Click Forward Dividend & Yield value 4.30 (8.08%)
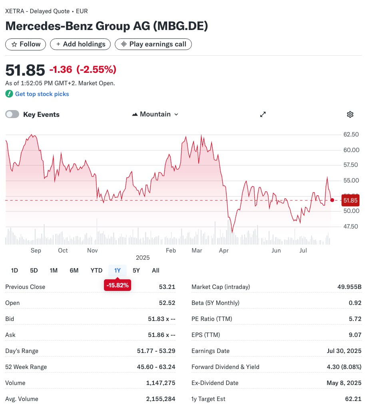Image resolution: width=369 pixels, height=411 pixels. click(344, 367)
